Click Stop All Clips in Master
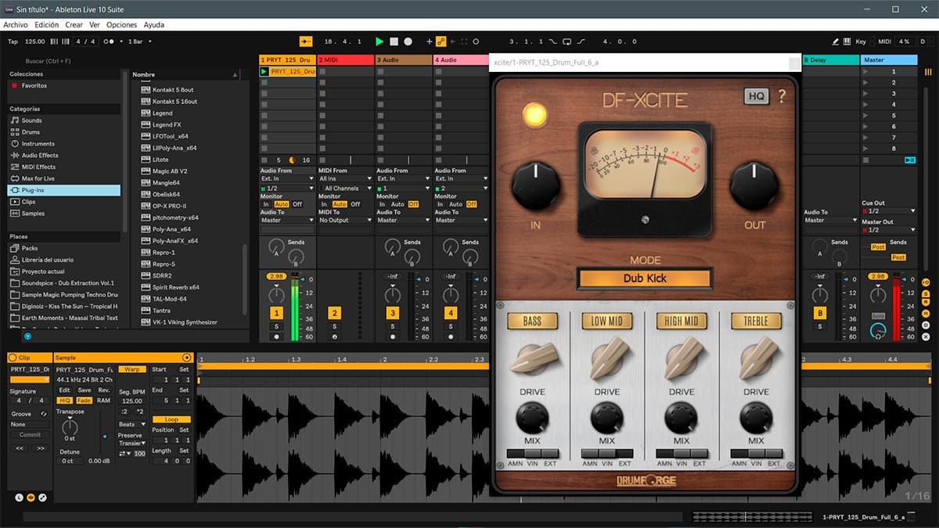The image size is (939, 528). point(865,160)
